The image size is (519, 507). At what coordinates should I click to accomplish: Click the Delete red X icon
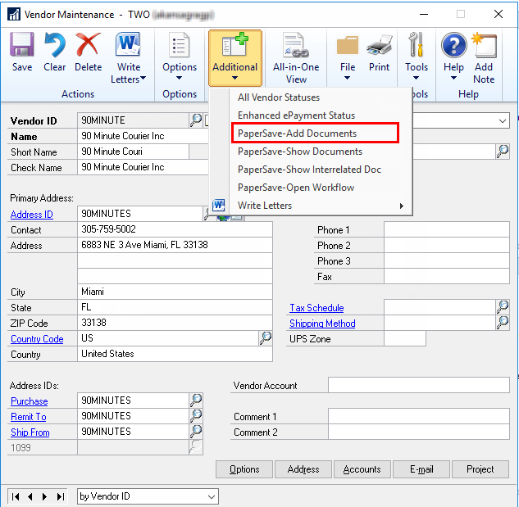pyautogui.click(x=88, y=47)
